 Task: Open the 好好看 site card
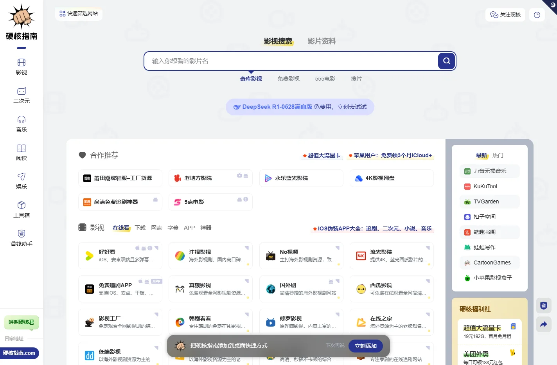point(120,256)
